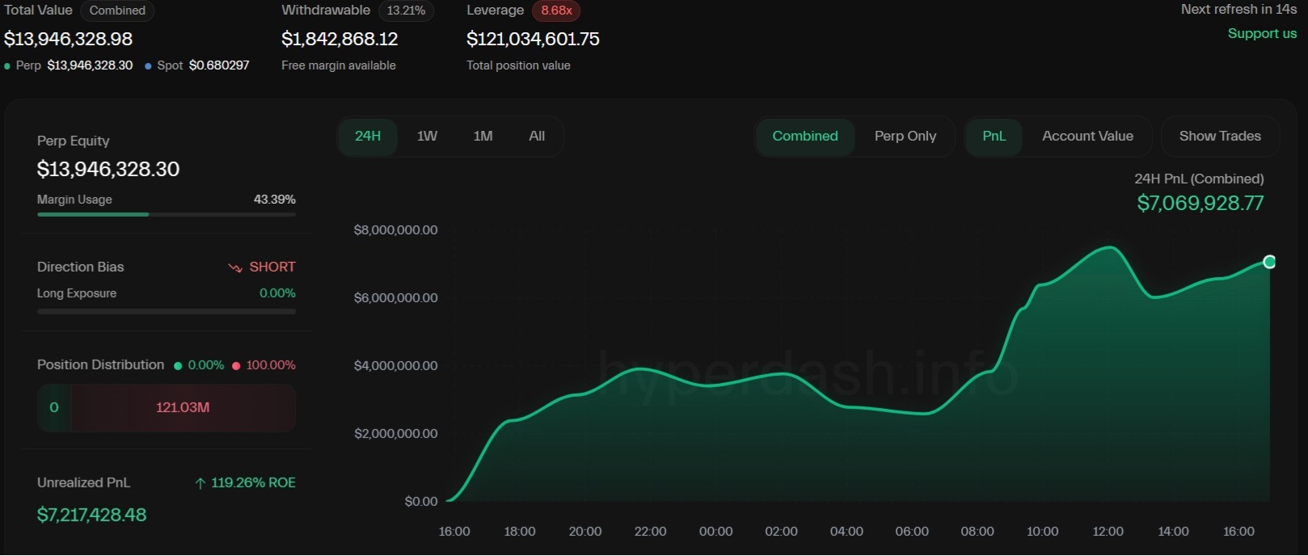Viewport: 1308px width, 556px height.
Task: Click the green ROE up-arrow icon
Action: point(200,483)
